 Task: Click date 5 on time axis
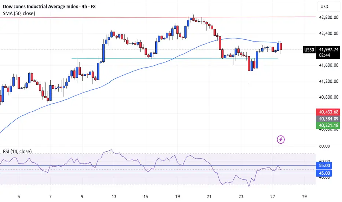pos(19,196)
